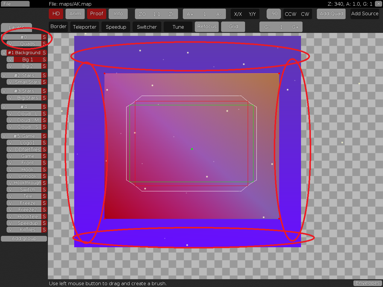This screenshot has height=287, width=383.
Task: Select the #5 Game group
Action: tap(24, 136)
